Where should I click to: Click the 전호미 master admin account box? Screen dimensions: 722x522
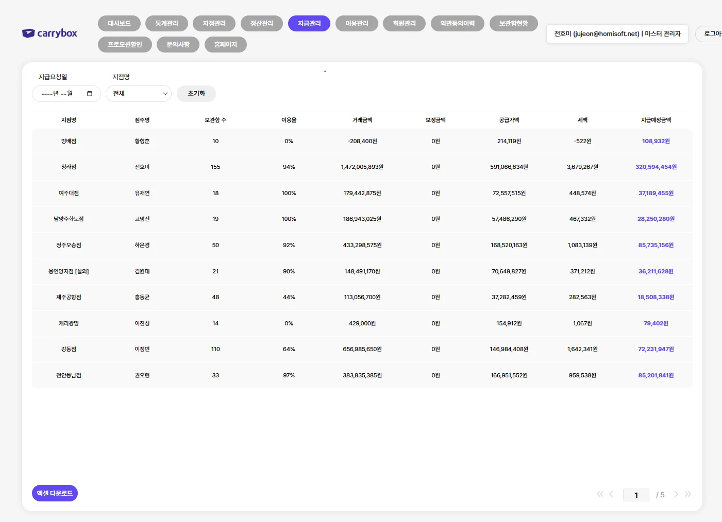pos(617,34)
